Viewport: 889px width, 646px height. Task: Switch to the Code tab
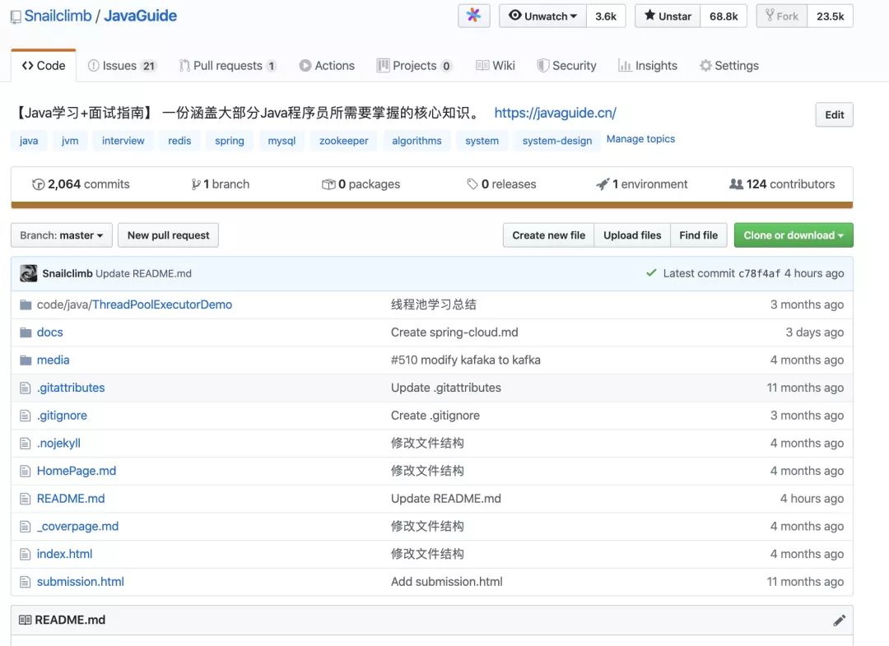43,66
